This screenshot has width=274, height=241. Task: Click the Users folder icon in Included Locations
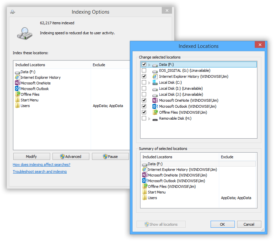[x=17, y=105]
